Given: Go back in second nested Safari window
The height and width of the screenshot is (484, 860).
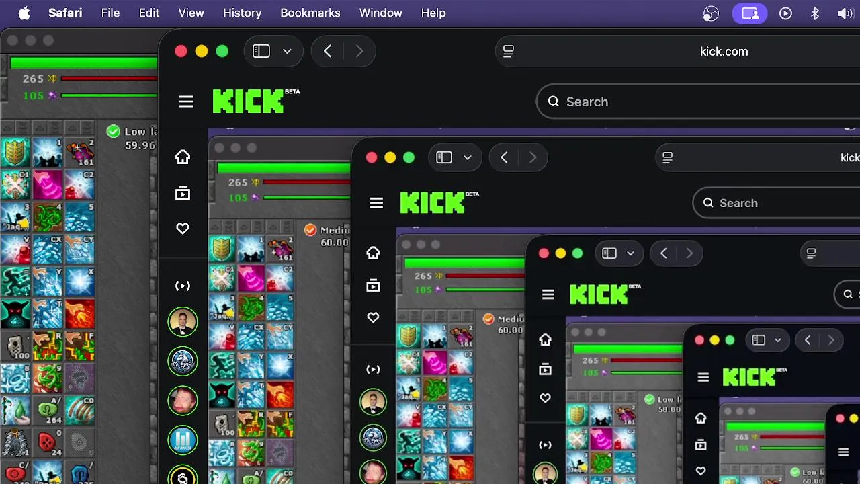Looking at the screenshot, I should click(505, 157).
